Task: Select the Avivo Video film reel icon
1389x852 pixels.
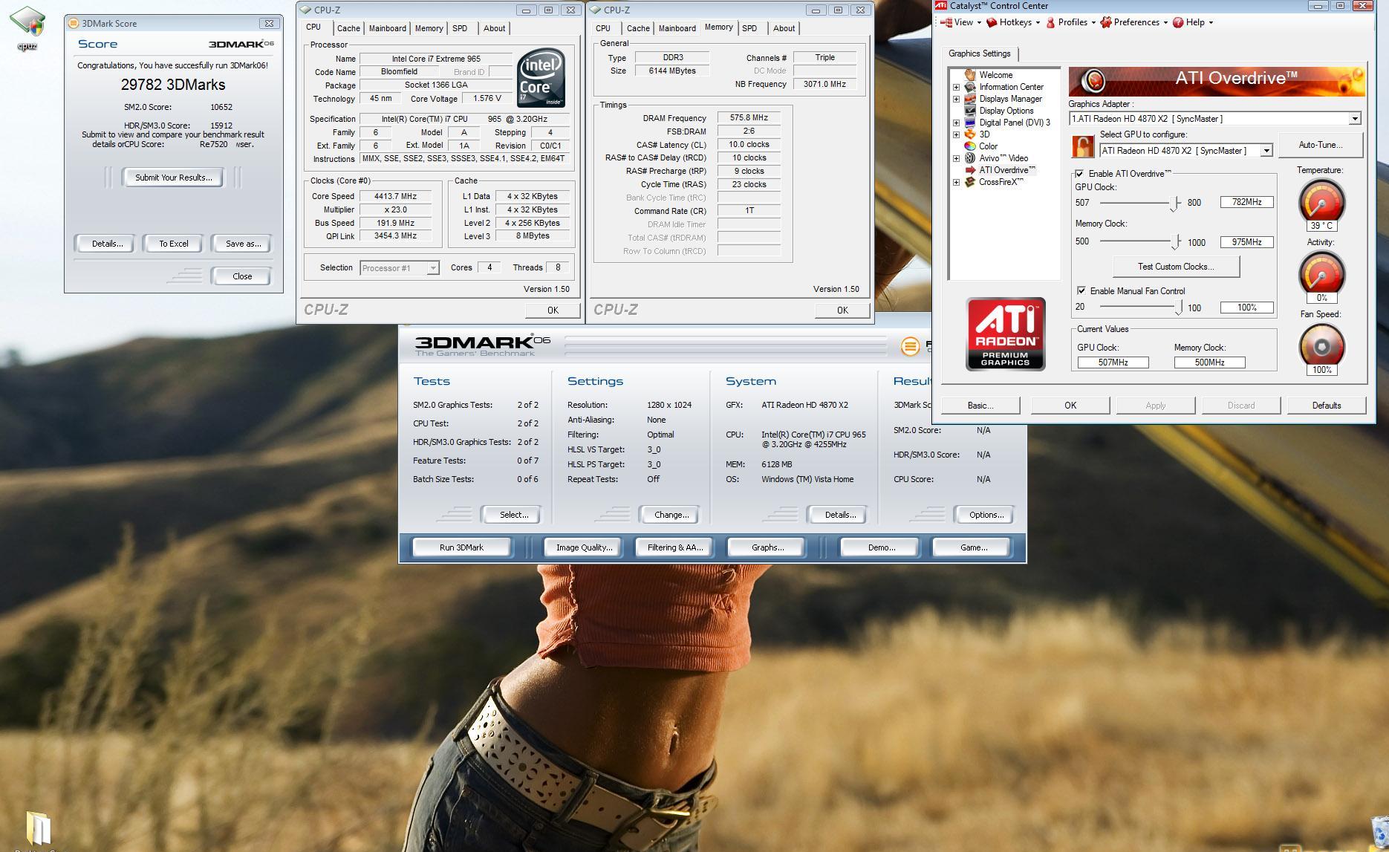Action: tap(970, 158)
